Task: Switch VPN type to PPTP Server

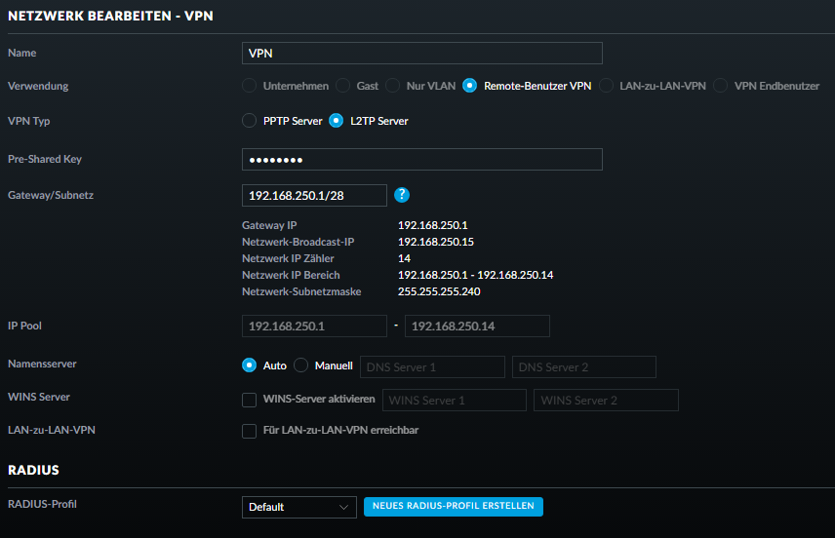Action: (x=250, y=121)
